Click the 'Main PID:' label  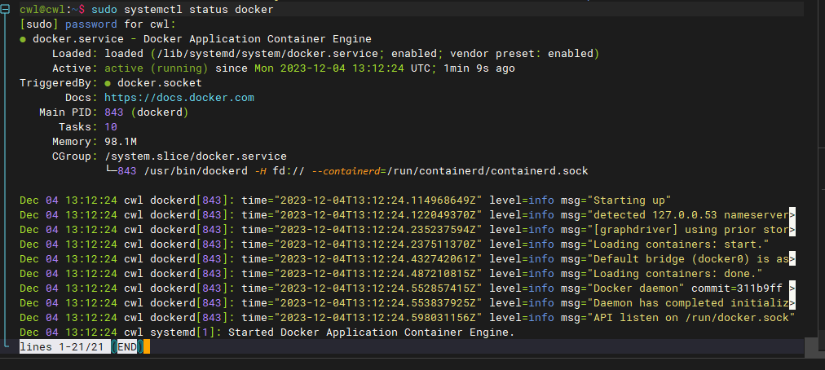(x=68, y=112)
